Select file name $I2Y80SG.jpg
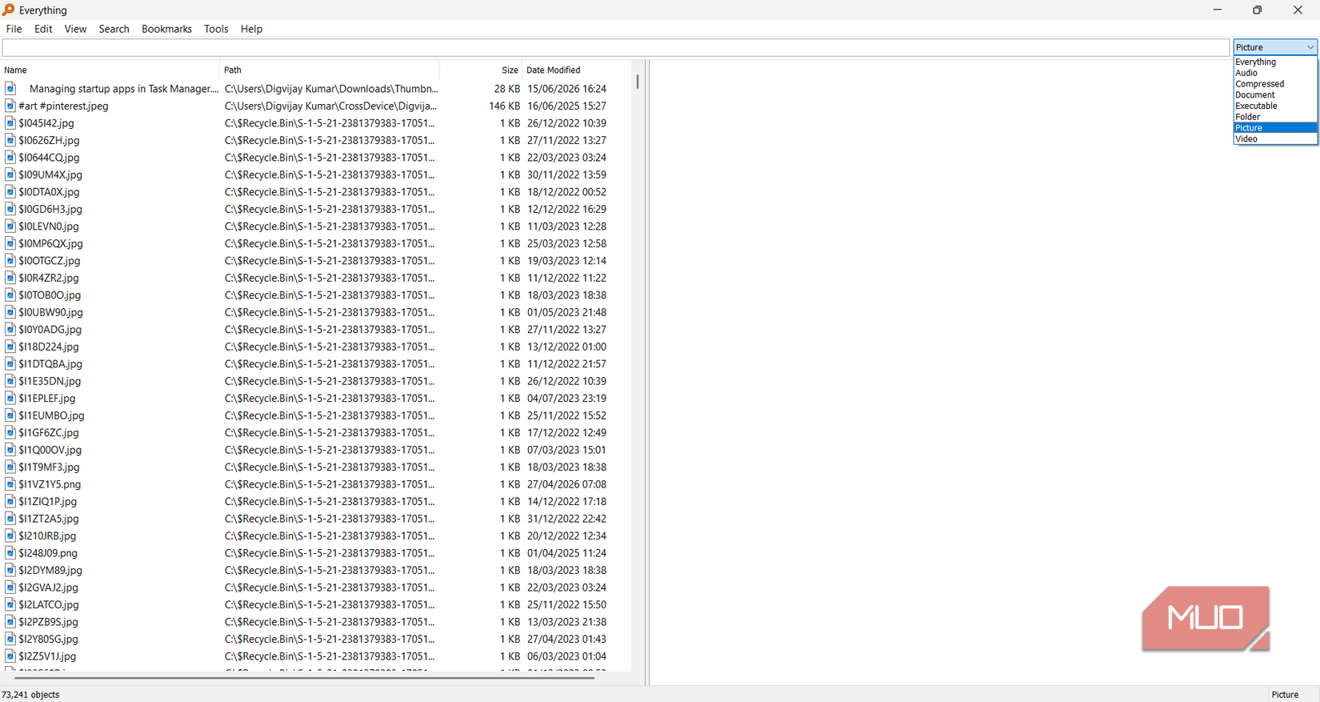The width and height of the screenshot is (1320, 702). click(x=49, y=640)
